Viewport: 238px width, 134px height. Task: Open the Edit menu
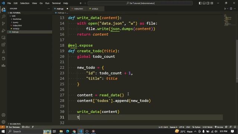tap(16, 3)
